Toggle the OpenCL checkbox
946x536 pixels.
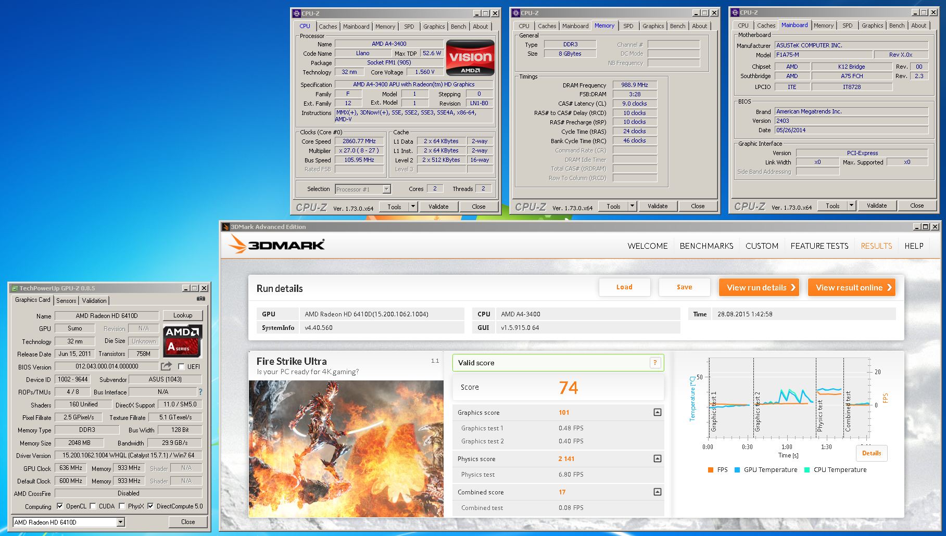(x=60, y=506)
